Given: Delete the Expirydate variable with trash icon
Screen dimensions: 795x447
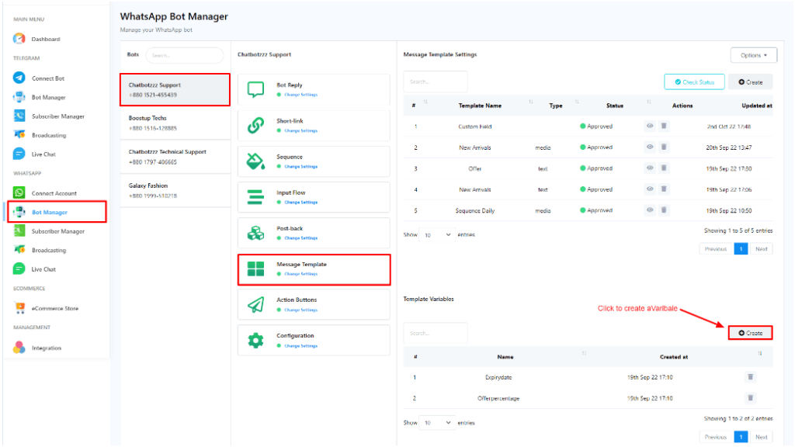Looking at the screenshot, I should (x=750, y=377).
